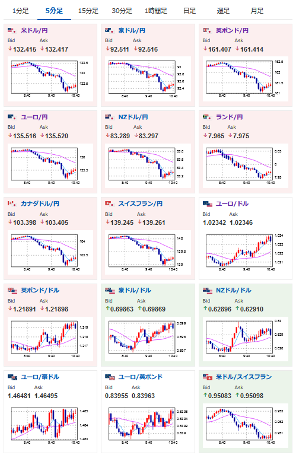Click the US/Japan flag icon for 米ドル/円
Screen dimensions: 296x455
click(x=12, y=30)
